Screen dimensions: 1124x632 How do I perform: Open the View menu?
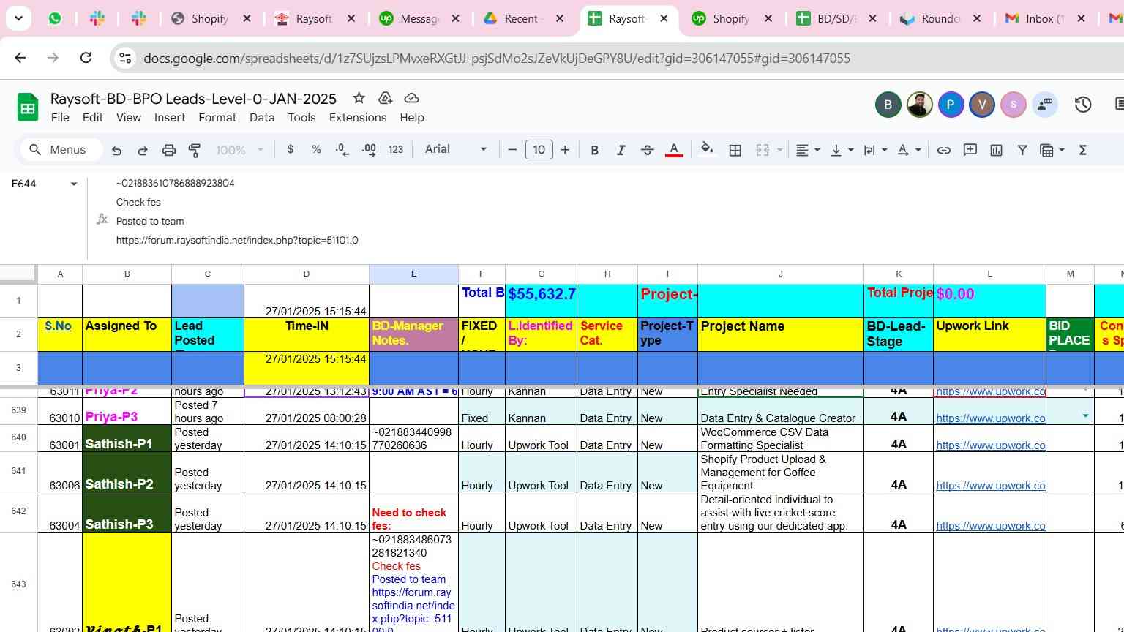point(128,117)
